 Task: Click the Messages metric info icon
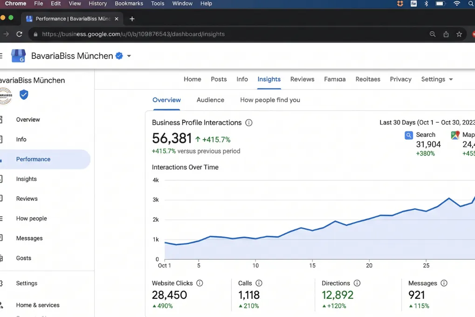tap(444, 283)
